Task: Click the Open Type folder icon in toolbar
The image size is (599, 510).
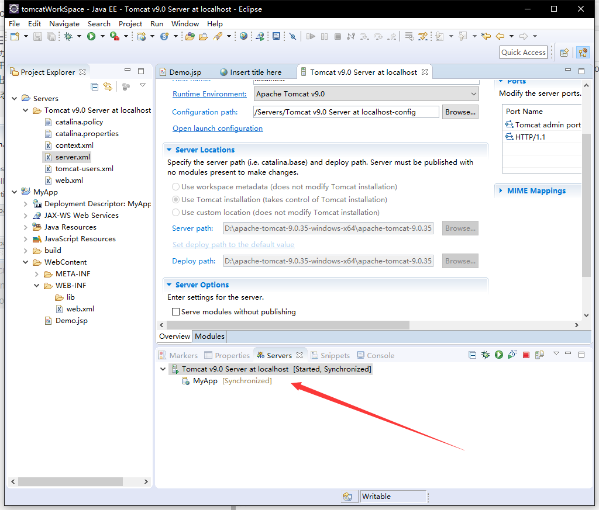Action: (190, 36)
